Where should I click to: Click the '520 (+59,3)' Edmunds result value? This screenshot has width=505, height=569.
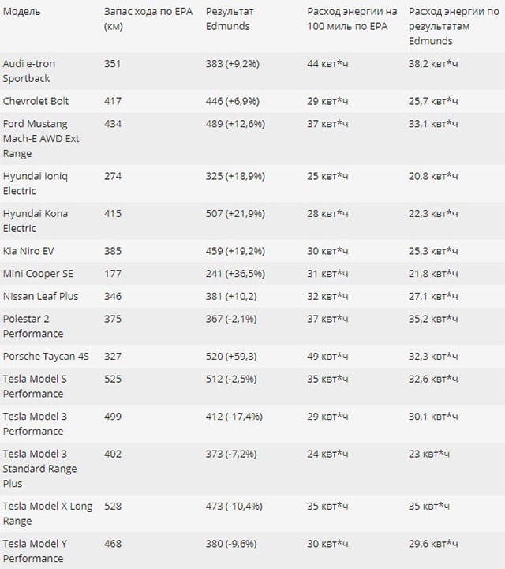[234, 356]
